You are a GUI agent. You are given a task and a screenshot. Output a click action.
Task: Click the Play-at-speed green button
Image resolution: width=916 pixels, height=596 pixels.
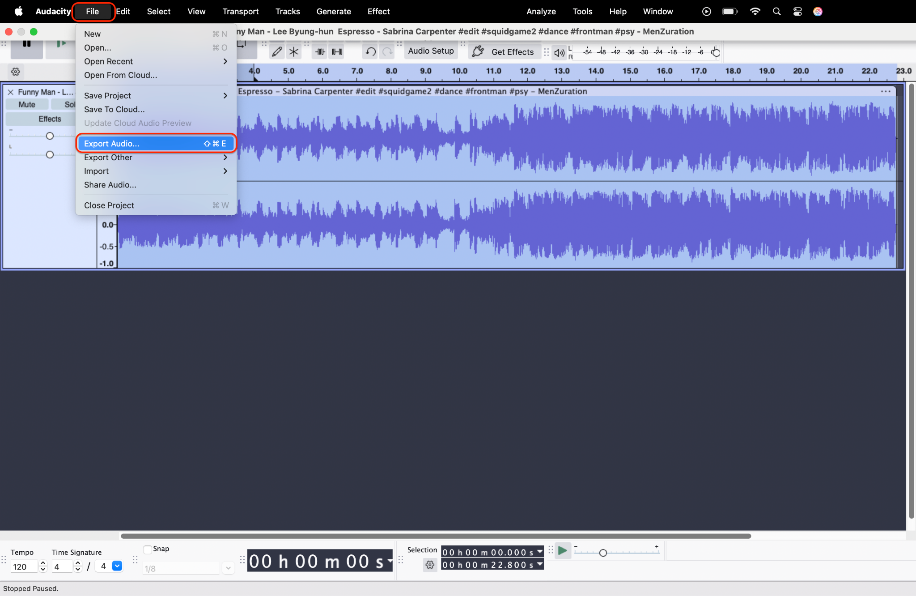[x=563, y=551]
